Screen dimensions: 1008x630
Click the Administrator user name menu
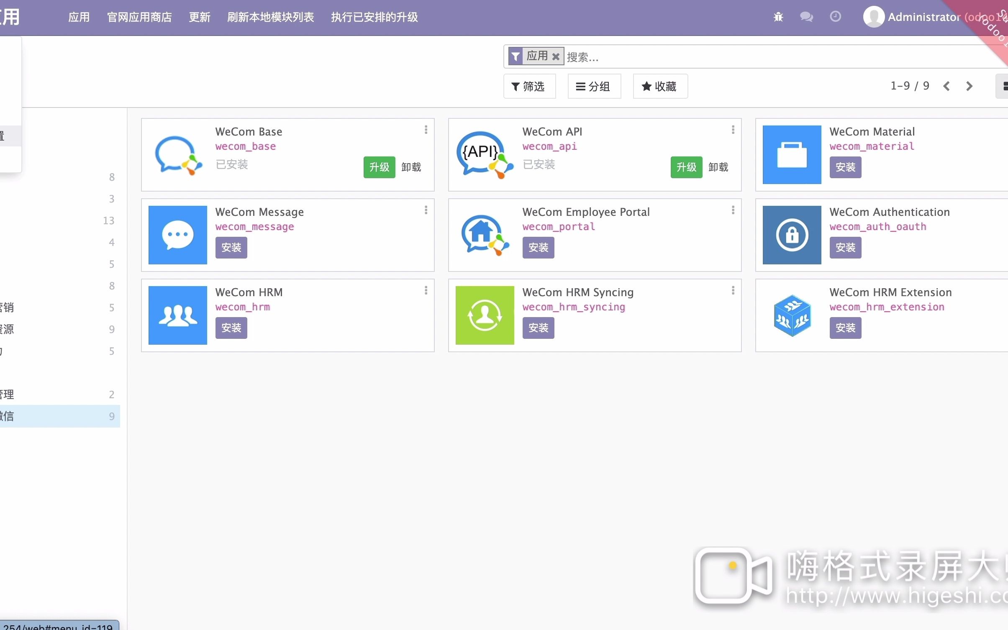[947, 17]
